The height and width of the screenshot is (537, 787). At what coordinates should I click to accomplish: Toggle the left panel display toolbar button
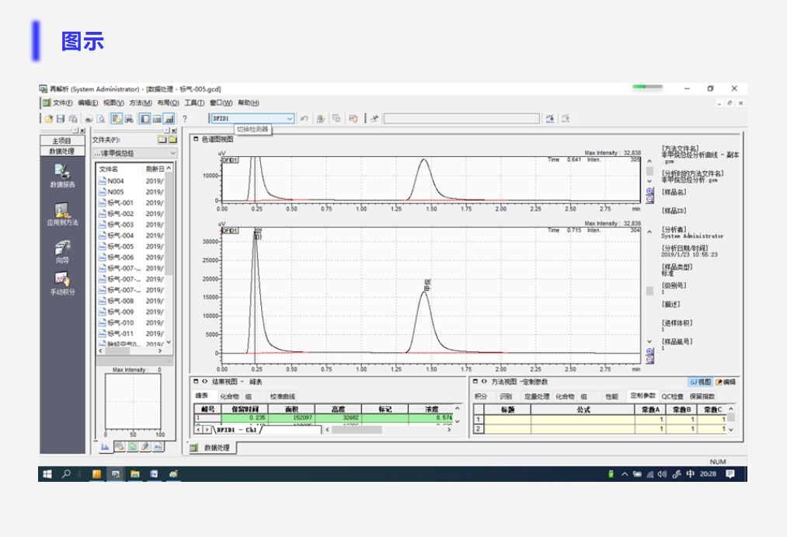tap(144, 118)
